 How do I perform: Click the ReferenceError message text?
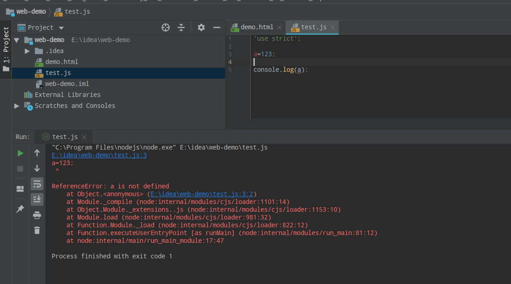tap(110, 186)
